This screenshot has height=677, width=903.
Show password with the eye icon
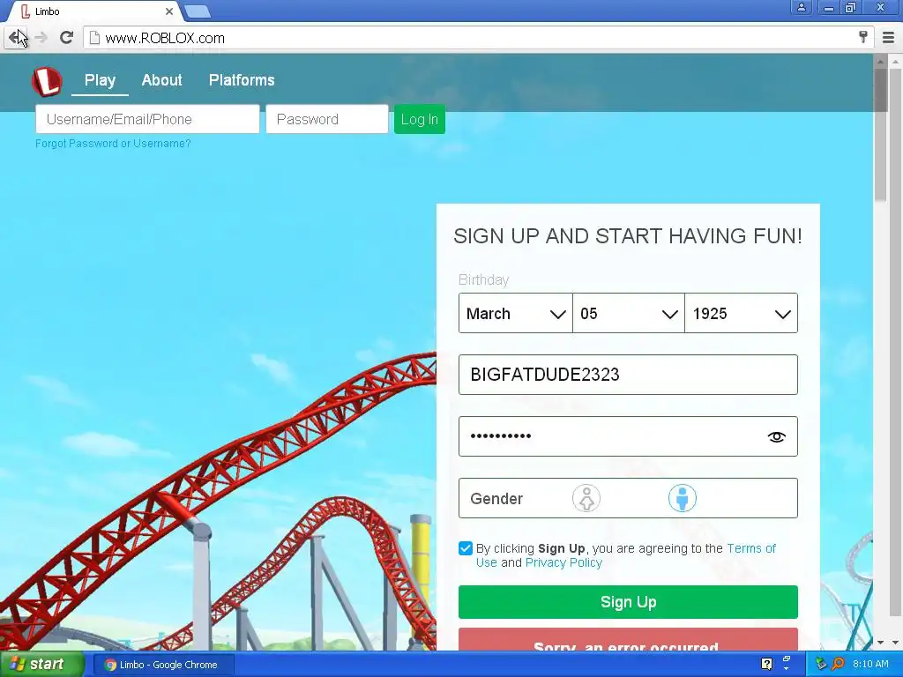[x=776, y=437]
